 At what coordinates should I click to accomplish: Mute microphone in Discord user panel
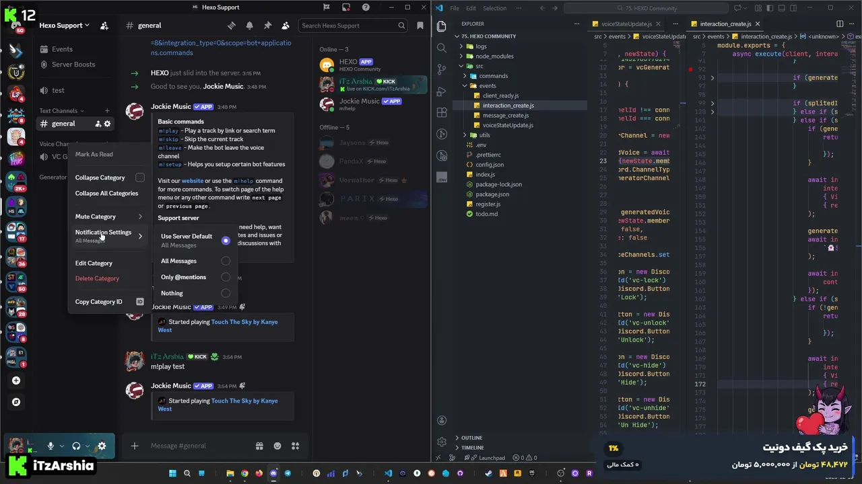[51, 446]
